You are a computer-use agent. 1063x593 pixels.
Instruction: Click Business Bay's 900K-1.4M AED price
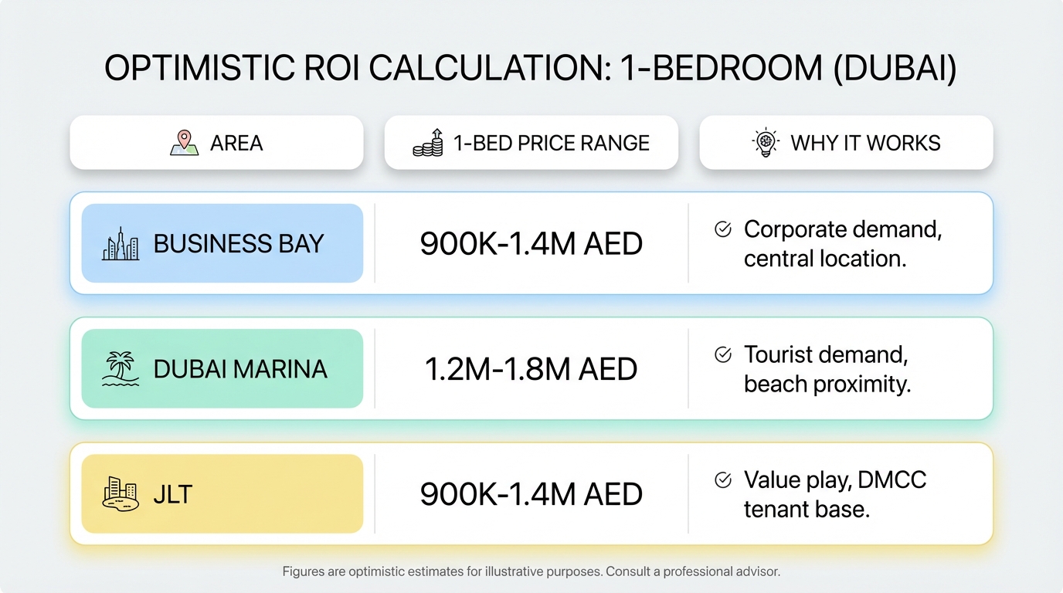click(x=531, y=244)
